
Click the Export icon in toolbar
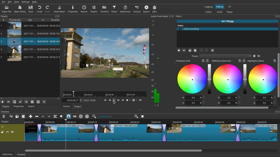tap(146, 9)
